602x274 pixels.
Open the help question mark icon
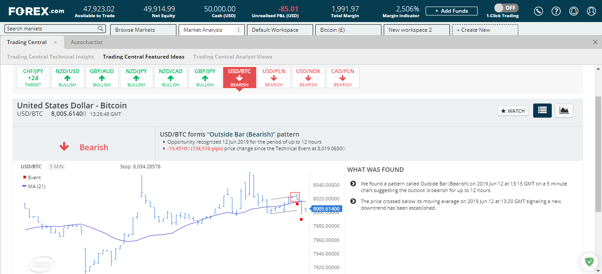556,11
